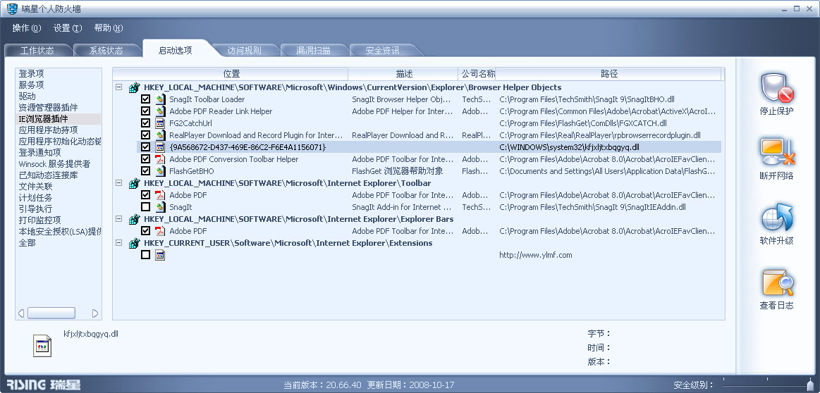Enable the SnagIt toolbar checkbox
The width and height of the screenshot is (820, 393).
[145, 207]
